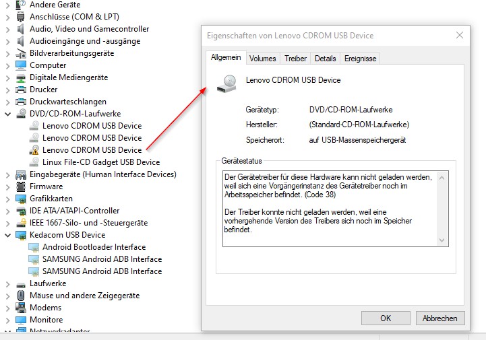Expand the Grafikkarten node
Viewport: 486px width, 340px height.
click(7, 199)
